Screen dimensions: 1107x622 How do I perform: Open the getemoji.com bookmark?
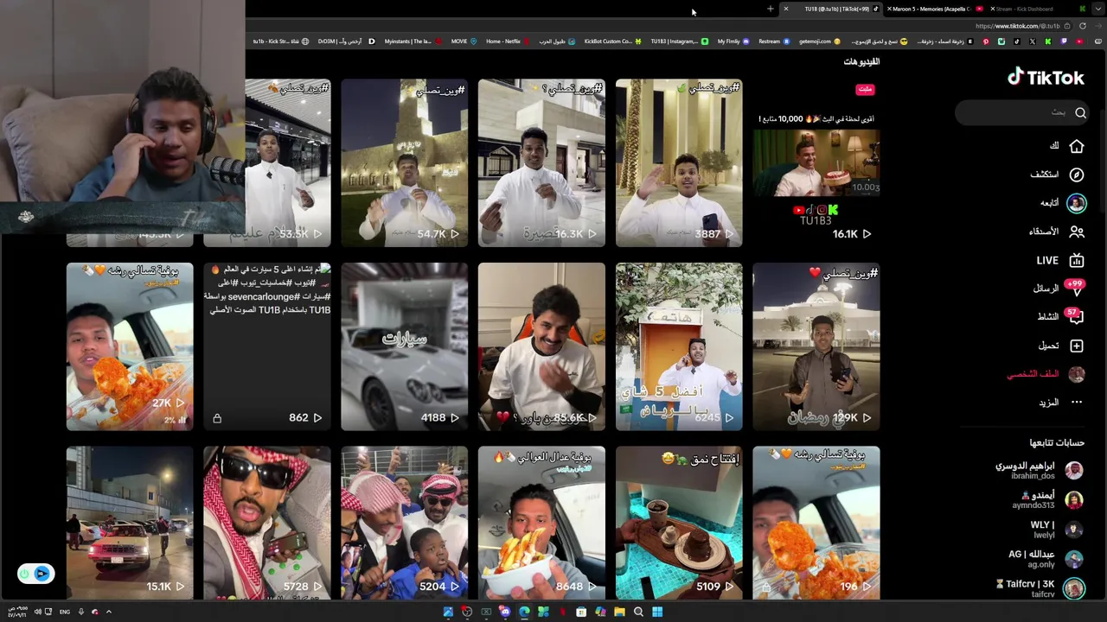(820, 41)
